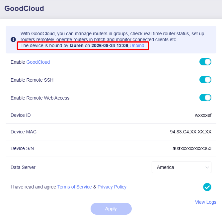Click the GoodCloud page heading

(x=24, y=9)
